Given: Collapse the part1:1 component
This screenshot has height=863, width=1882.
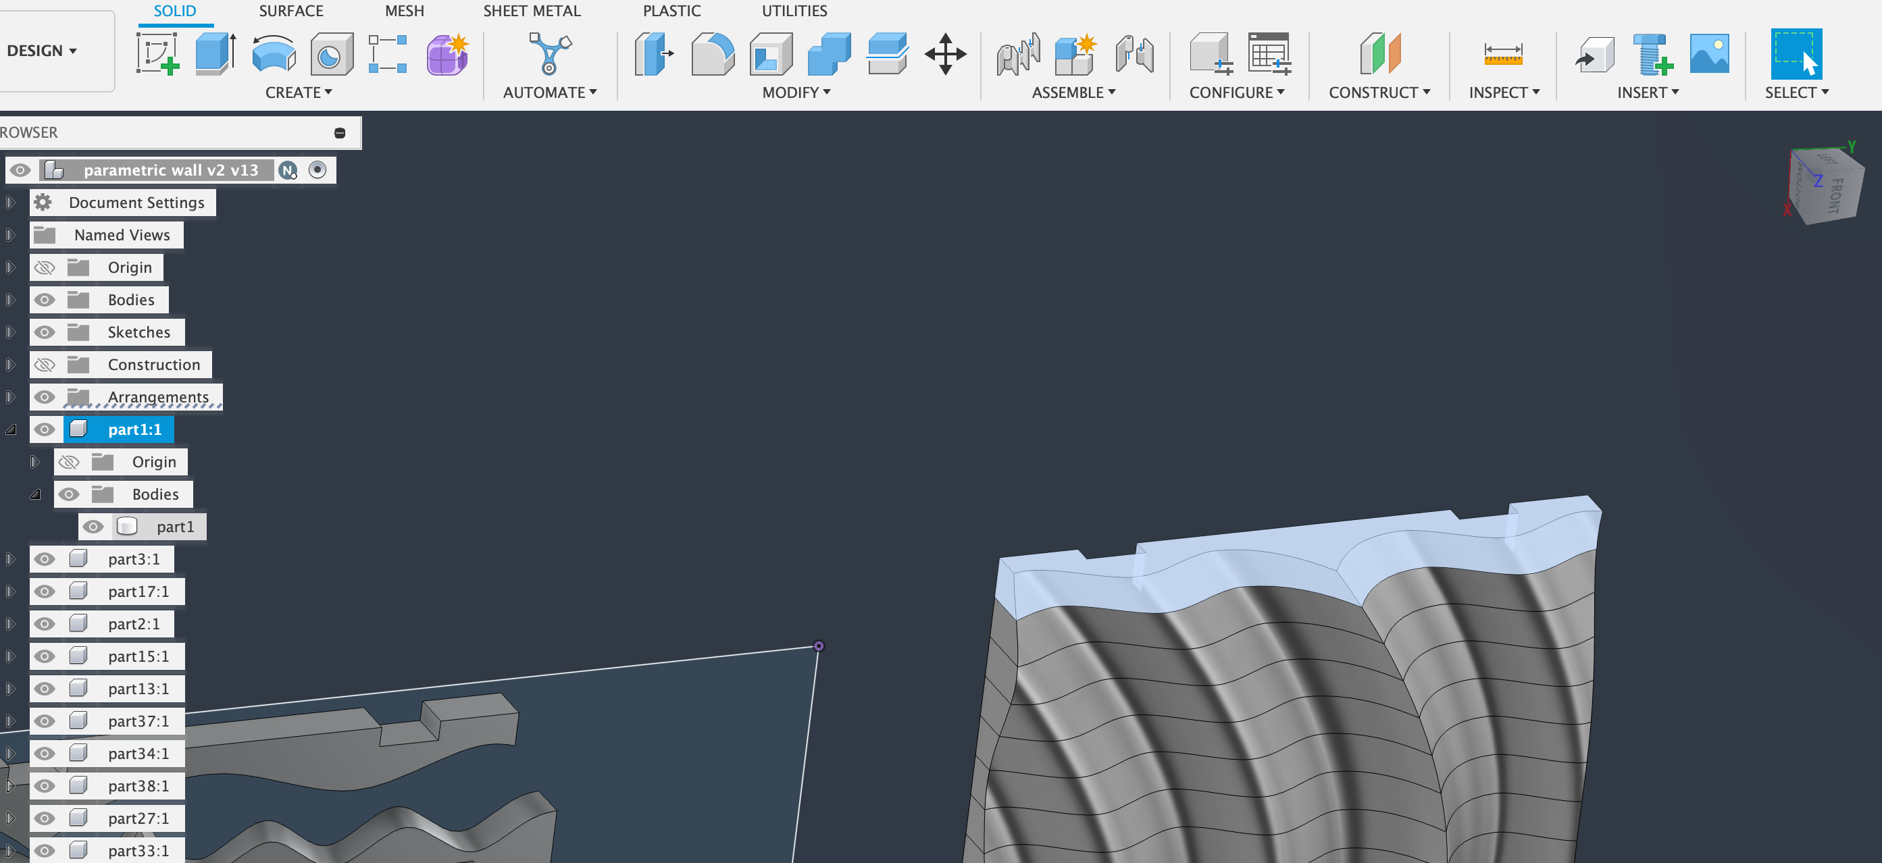Looking at the screenshot, I should [x=11, y=429].
